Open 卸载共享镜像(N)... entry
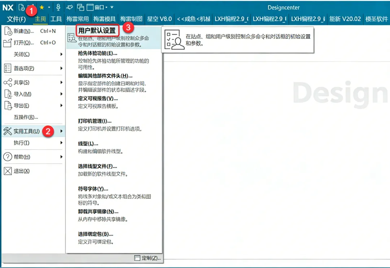The image size is (390, 268). [x=98, y=212]
